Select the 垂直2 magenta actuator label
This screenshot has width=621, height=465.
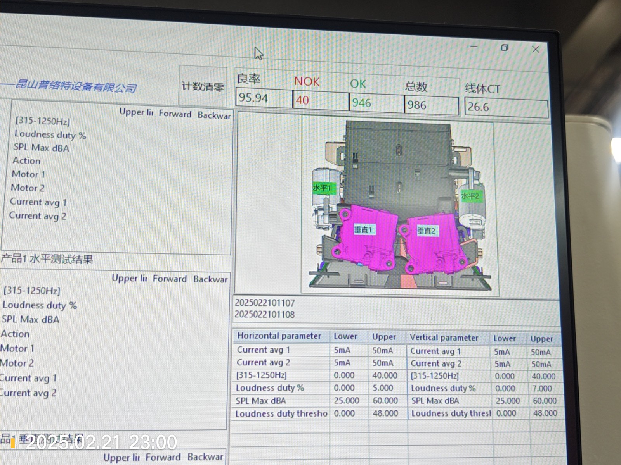pyautogui.click(x=426, y=231)
